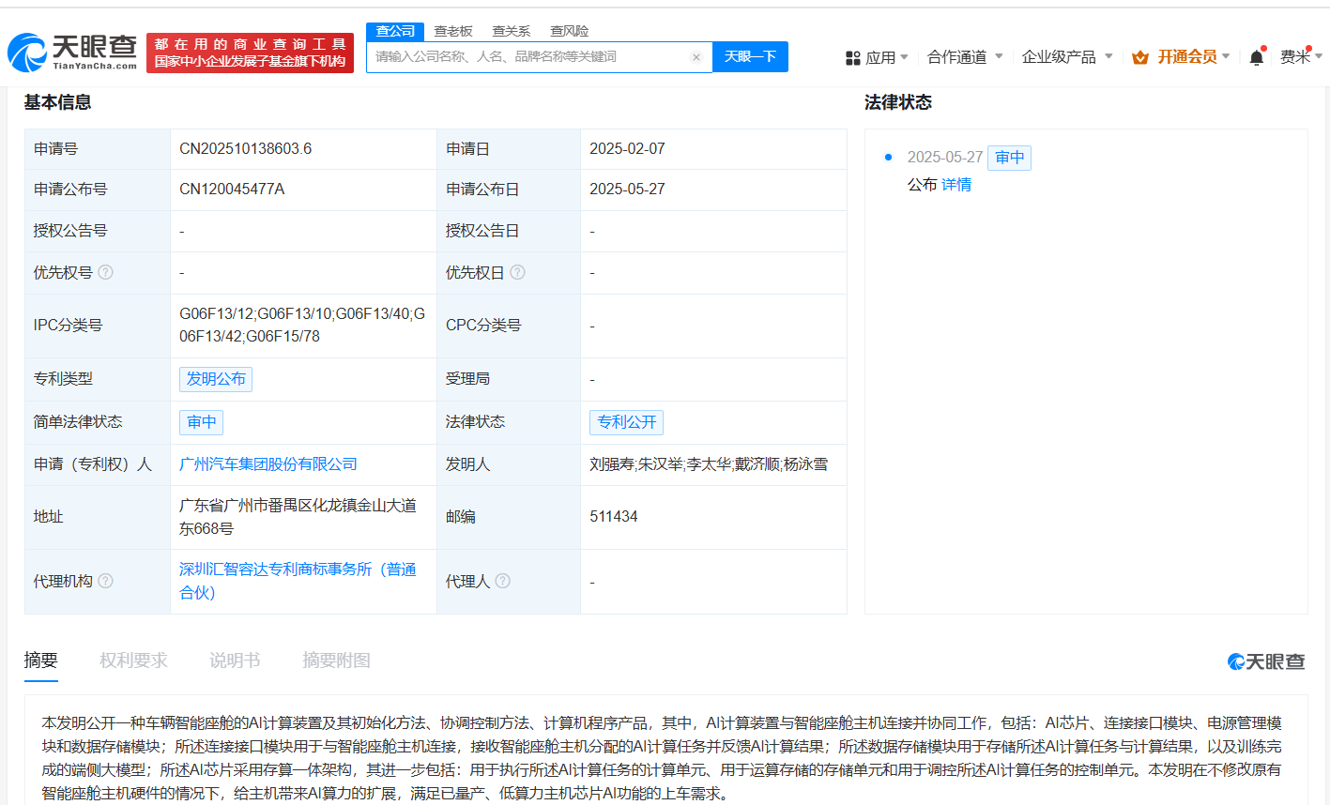Click the 天眼一下 search button
The width and height of the screenshot is (1330, 805).
[750, 57]
